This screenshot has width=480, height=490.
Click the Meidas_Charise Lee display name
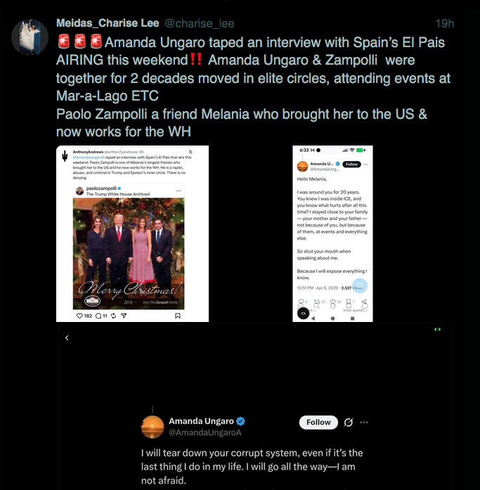tap(108, 23)
